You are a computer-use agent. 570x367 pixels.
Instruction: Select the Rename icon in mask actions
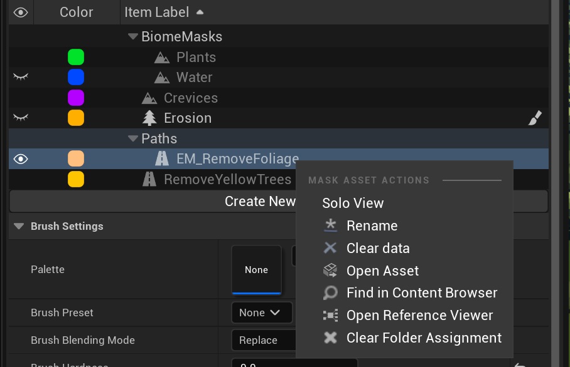330,225
